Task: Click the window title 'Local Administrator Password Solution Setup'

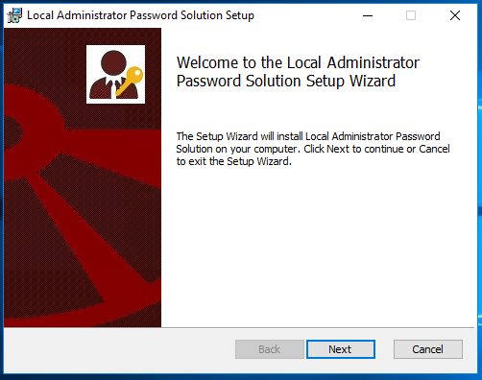Action: (140, 15)
